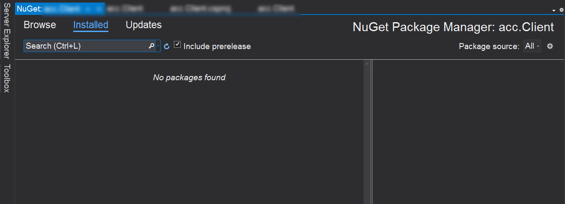Activate the NuGet document tab
565x204 pixels.
[29, 9]
